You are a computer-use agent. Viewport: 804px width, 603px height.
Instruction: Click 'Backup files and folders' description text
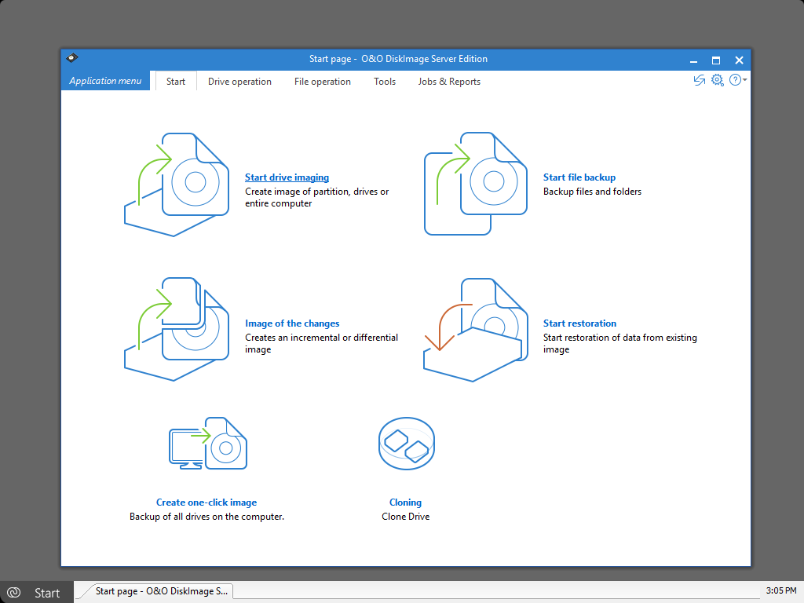click(592, 192)
